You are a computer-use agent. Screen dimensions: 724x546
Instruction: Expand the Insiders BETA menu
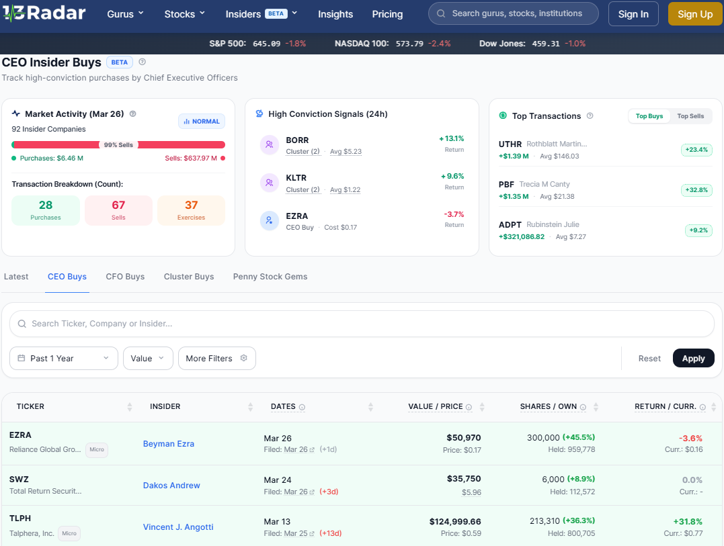[x=261, y=14]
